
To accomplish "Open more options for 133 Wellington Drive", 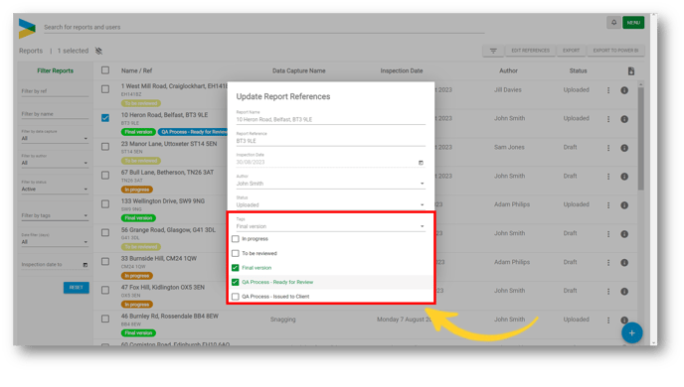I will tap(608, 205).
